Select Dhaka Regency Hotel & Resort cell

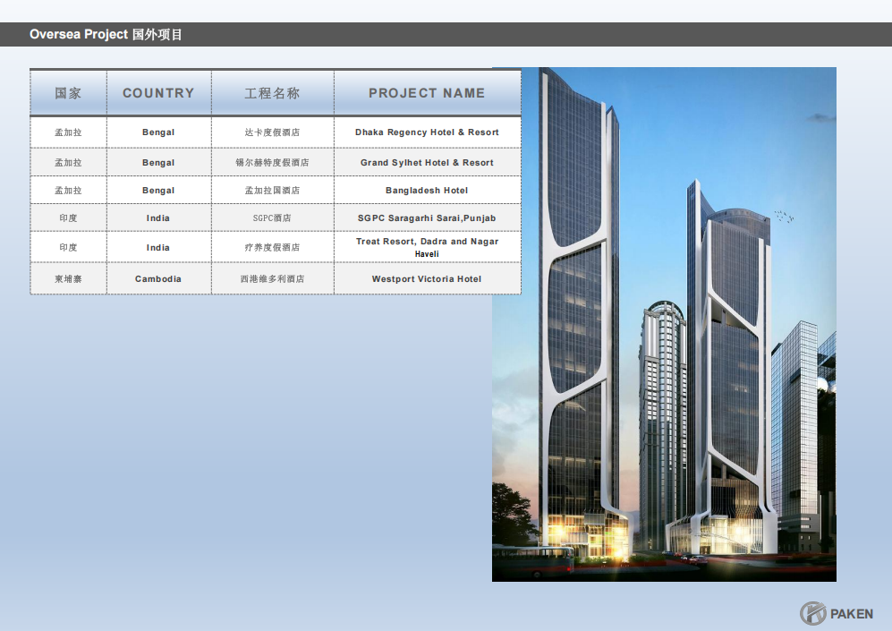pyautogui.click(x=427, y=132)
